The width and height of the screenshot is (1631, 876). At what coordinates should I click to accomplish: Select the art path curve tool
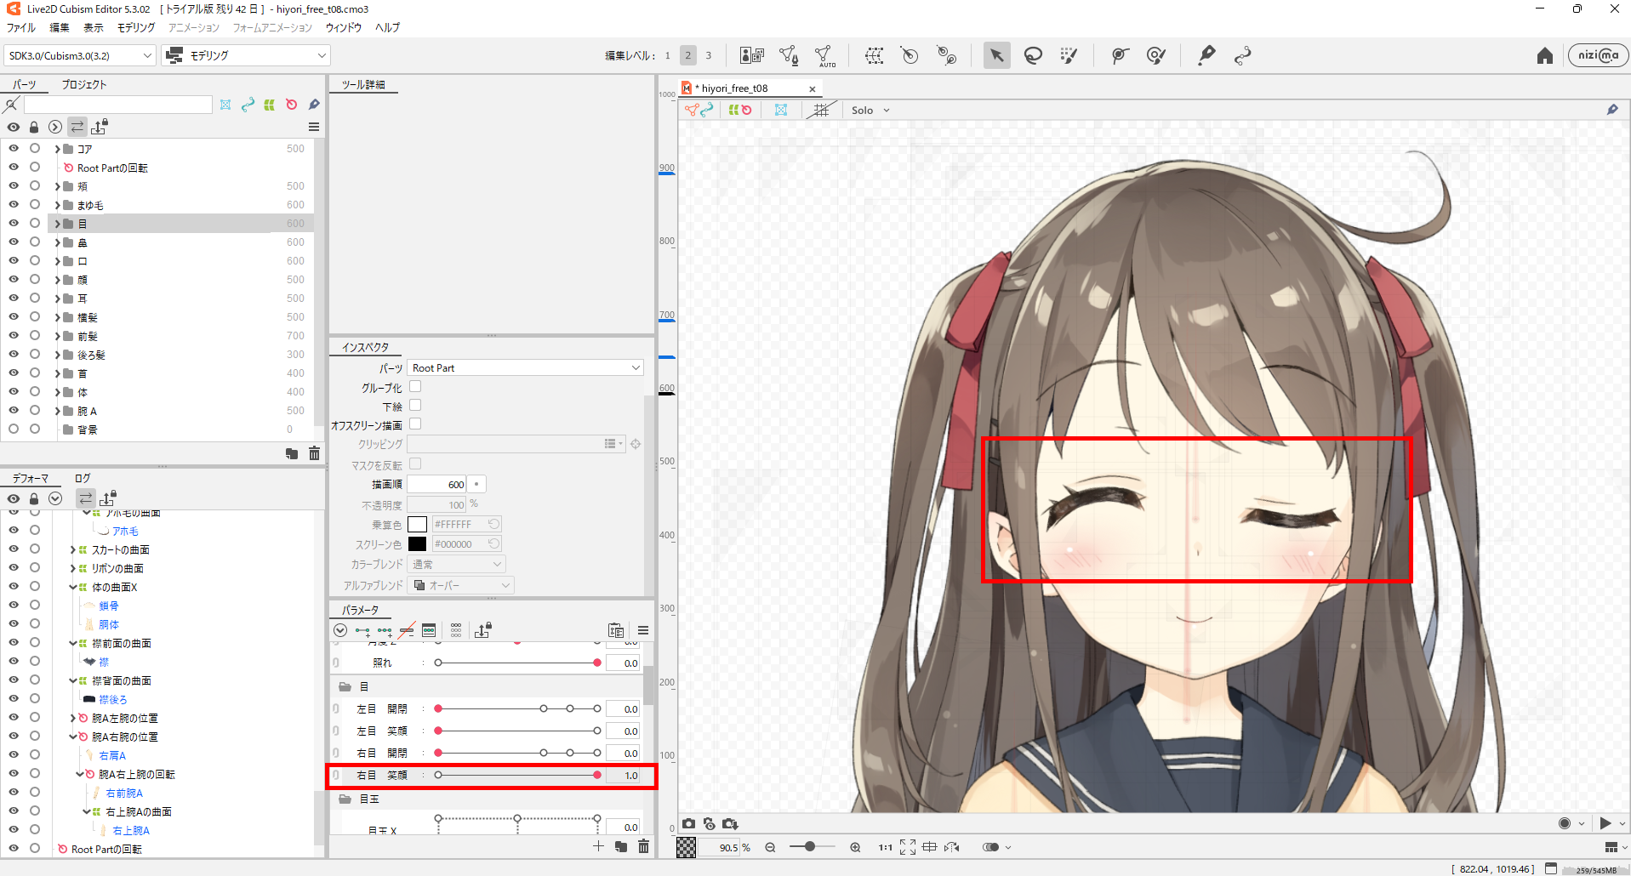coord(1243,55)
